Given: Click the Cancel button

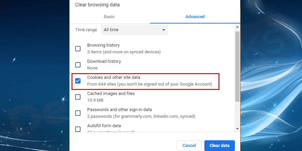Looking at the screenshot, I should (189, 145).
